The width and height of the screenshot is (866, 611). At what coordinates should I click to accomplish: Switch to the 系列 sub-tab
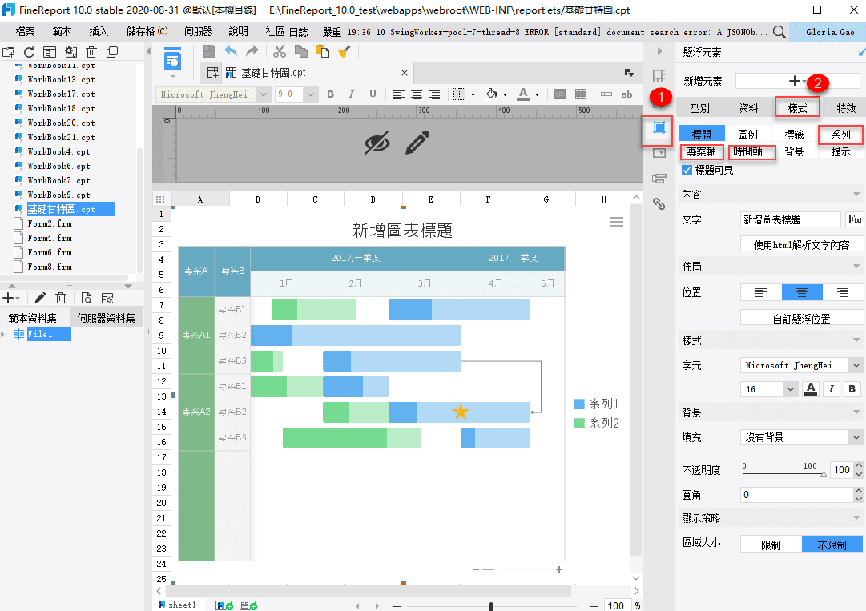(x=840, y=135)
